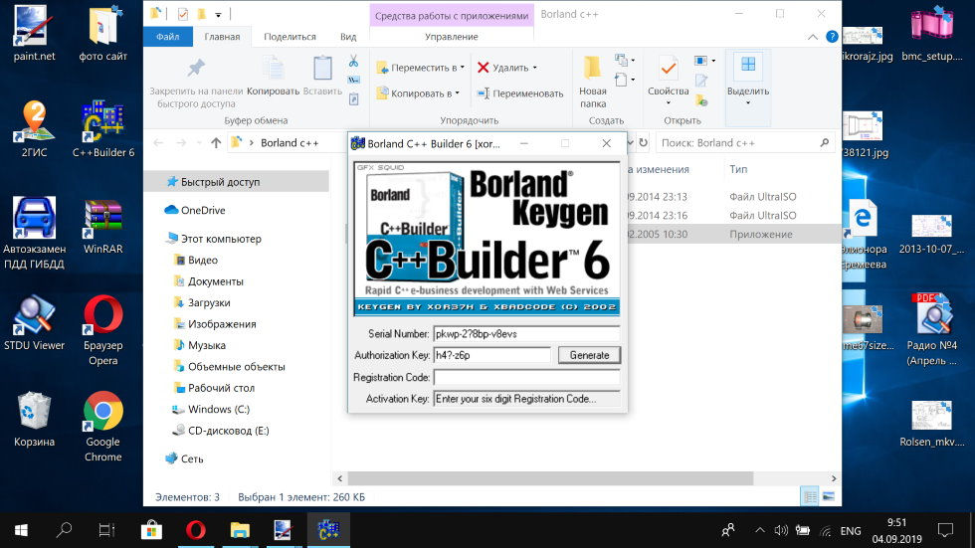
Task: Open Радио №4 PDF desktop file
Action: point(931,330)
